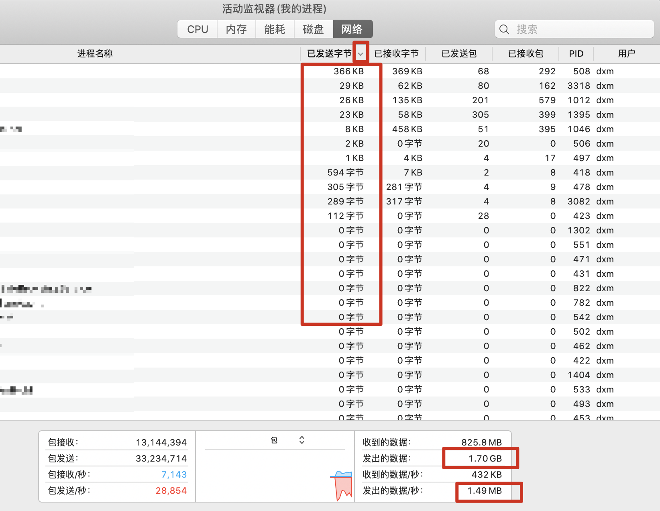
Task: Sort by 用户 column header
Action: coord(626,54)
